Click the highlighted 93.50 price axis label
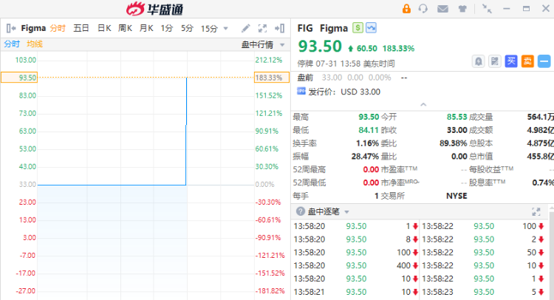Screen dimensions: 554x300 click(19, 78)
